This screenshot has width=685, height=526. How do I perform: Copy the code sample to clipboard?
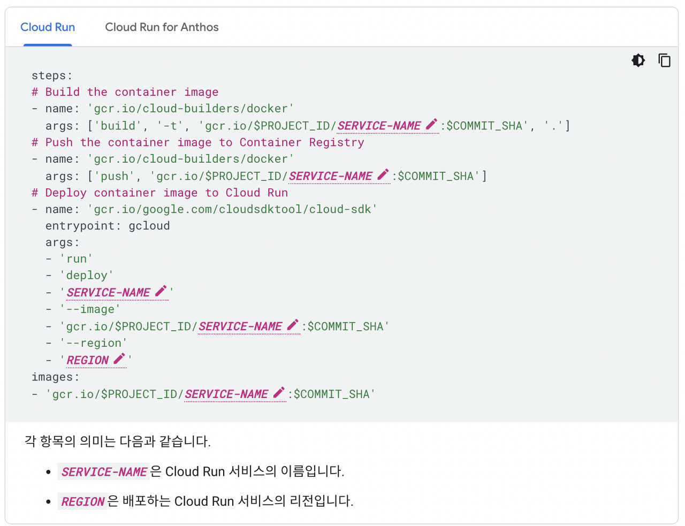[x=664, y=60]
